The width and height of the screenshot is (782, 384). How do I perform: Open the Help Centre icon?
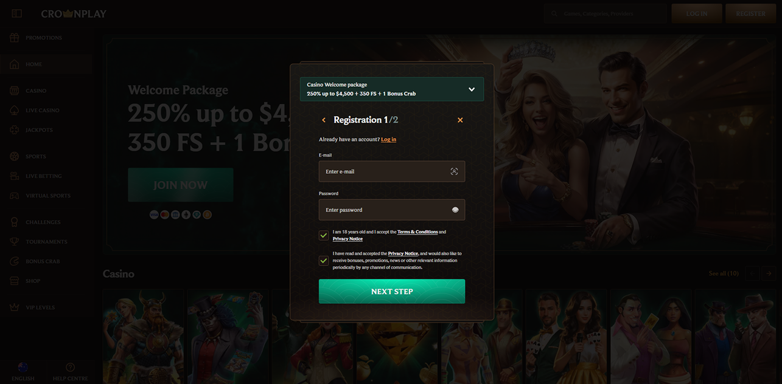(x=70, y=368)
